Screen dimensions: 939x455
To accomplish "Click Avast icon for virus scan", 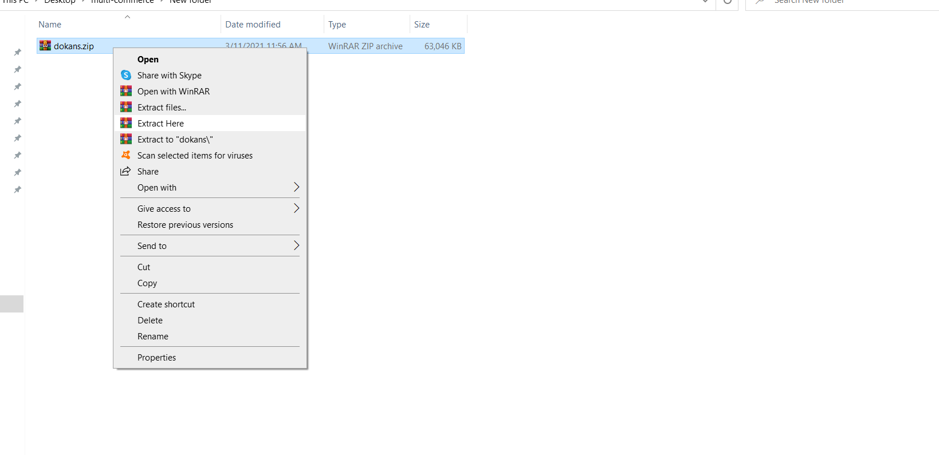I will point(126,156).
